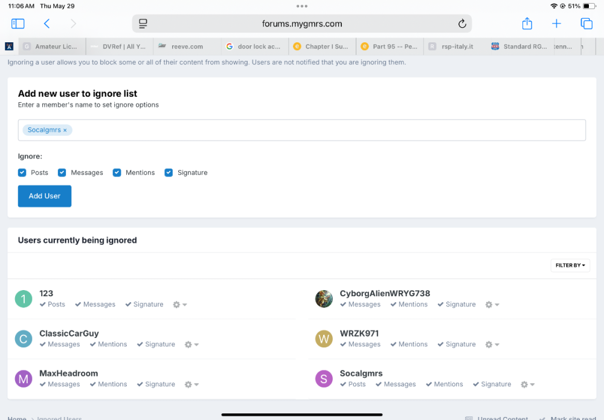Open CyborgAlienWRYG738 profile link
604x420 pixels.
(x=385, y=294)
